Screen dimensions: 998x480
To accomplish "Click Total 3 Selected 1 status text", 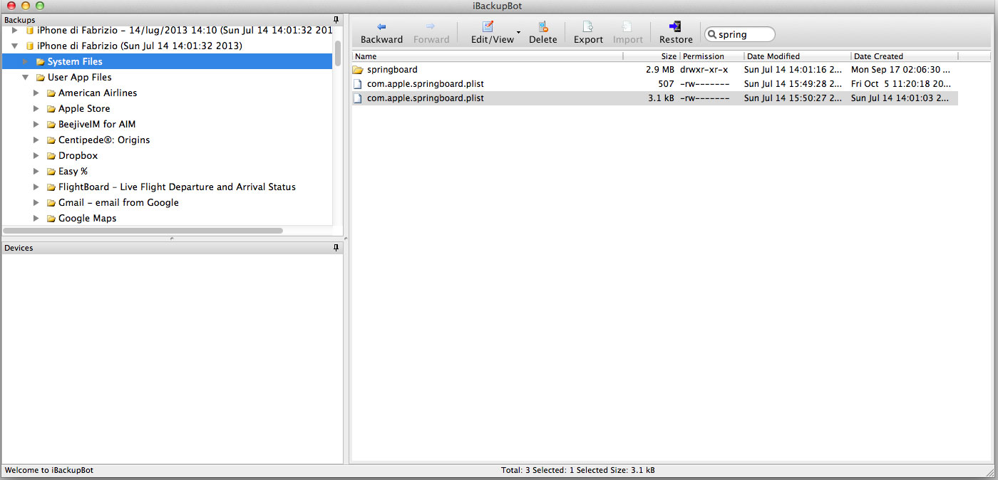I will tap(578, 470).
